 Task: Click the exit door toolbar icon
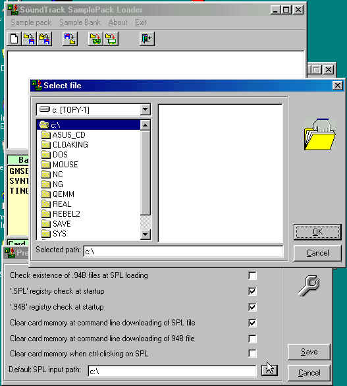coord(147,39)
